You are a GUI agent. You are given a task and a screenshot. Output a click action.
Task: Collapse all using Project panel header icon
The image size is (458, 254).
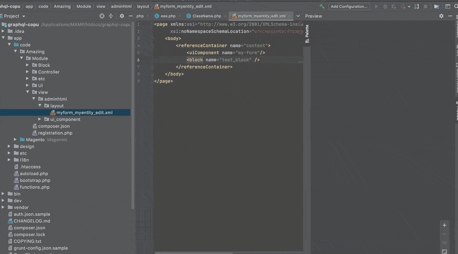tap(111, 16)
